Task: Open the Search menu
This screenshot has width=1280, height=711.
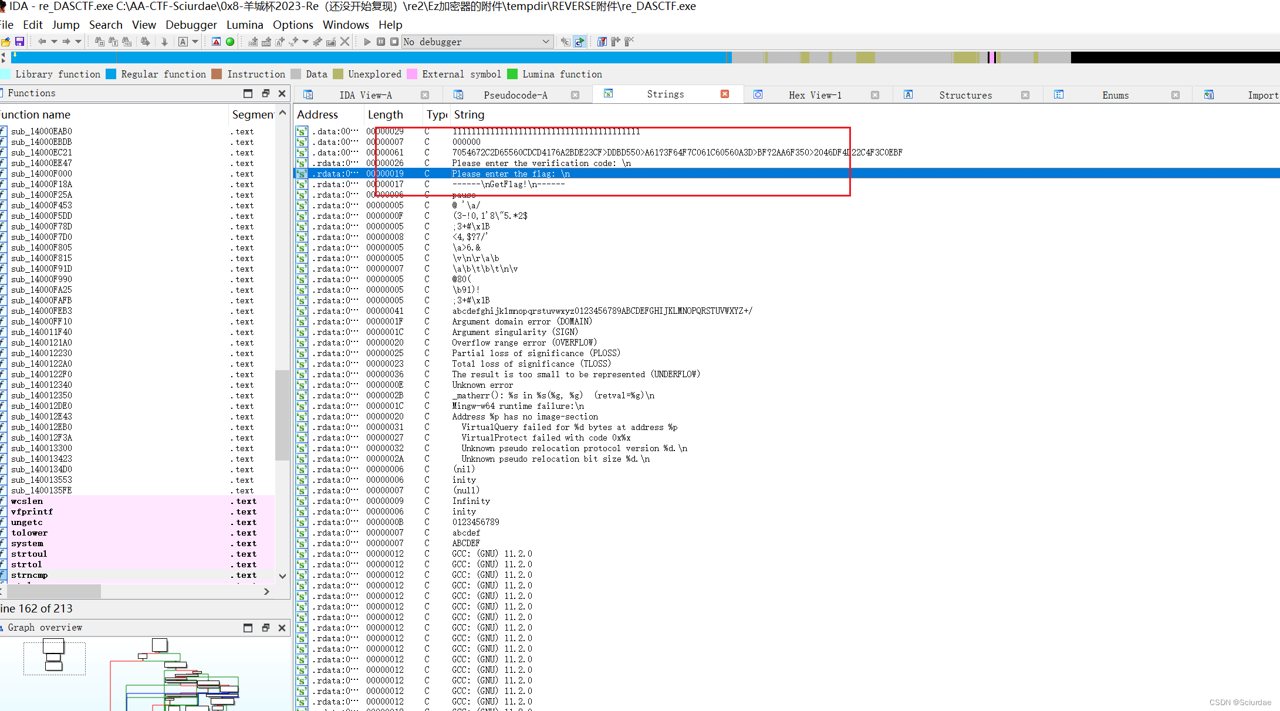Action: (106, 25)
